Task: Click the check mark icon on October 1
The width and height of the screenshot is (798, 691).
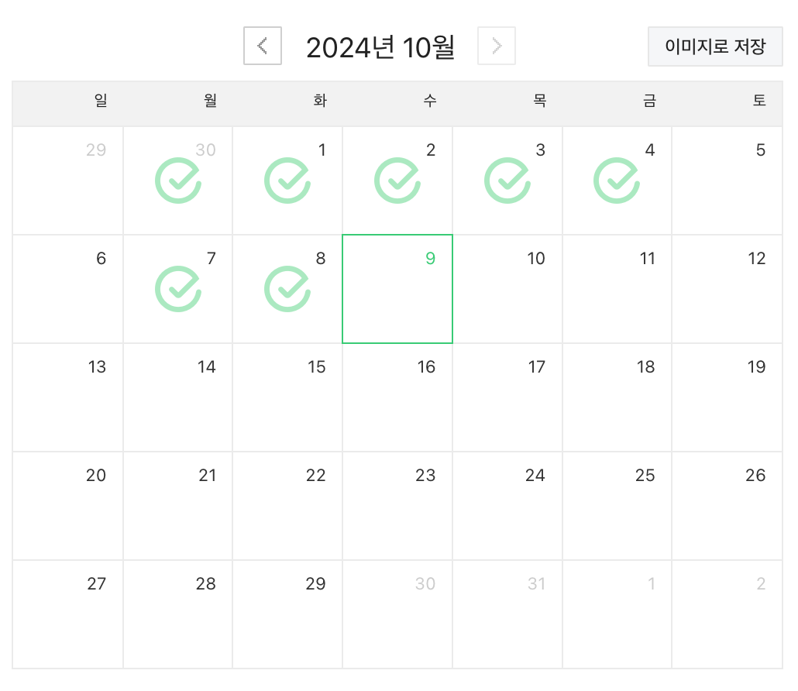Action: click(x=287, y=180)
